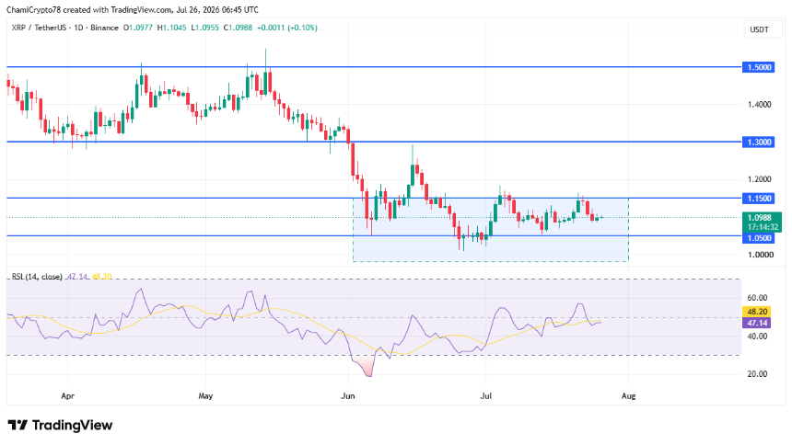Click the high value H1.1045 in header
The height and width of the screenshot is (445, 792).
tap(171, 28)
